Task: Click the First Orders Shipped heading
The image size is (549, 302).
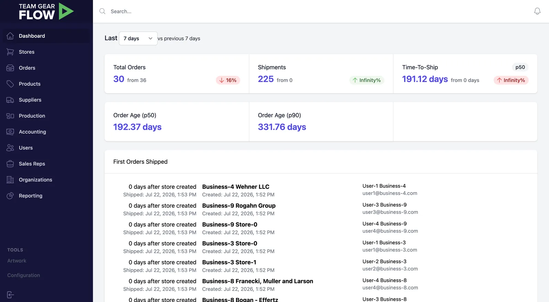Action: (x=140, y=162)
